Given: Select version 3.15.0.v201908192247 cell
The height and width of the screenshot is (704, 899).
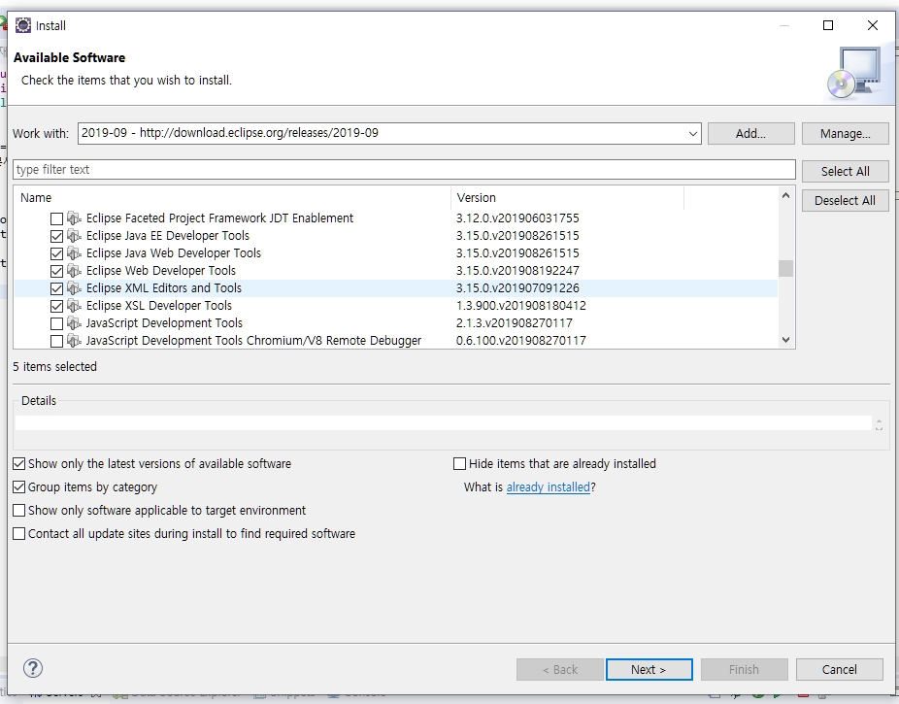Looking at the screenshot, I should click(x=517, y=271).
